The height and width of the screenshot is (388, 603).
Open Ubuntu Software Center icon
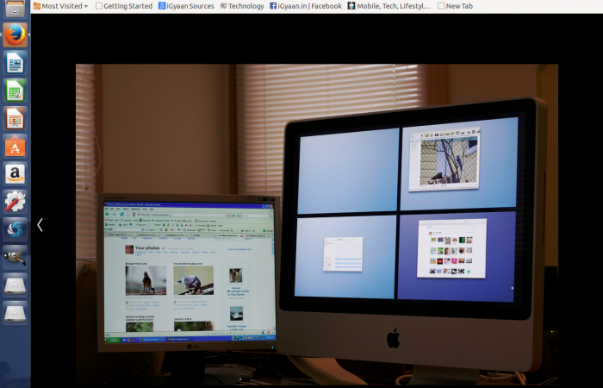[15, 147]
